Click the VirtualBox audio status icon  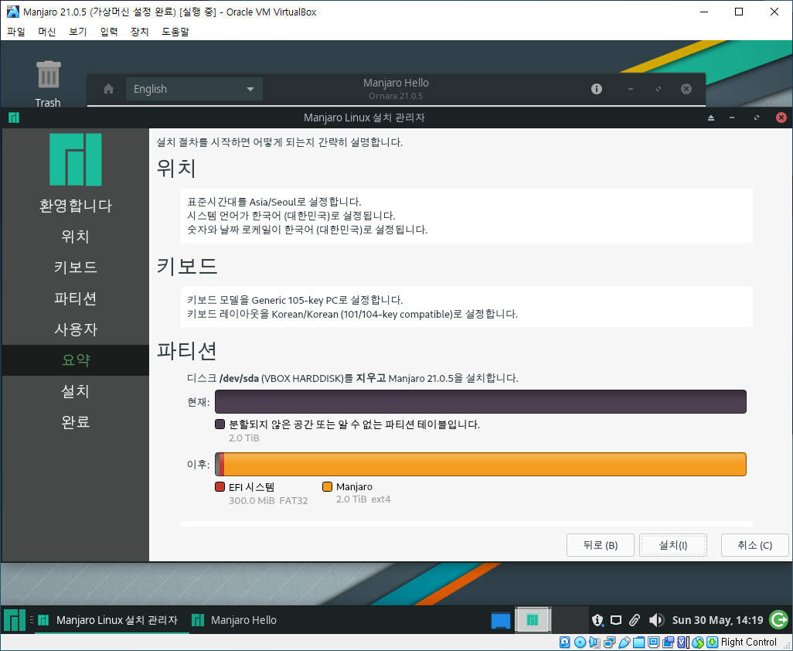(594, 642)
